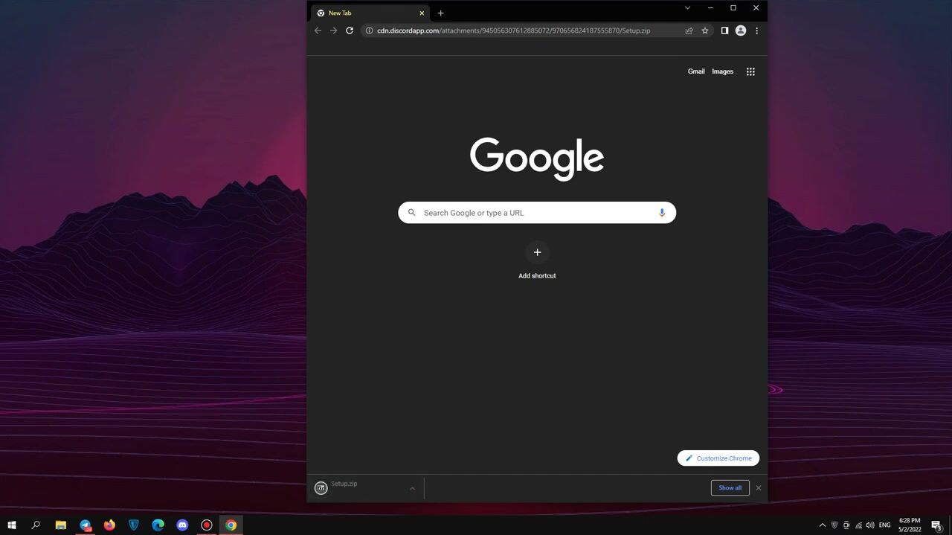The width and height of the screenshot is (952, 535).
Task: Click the Customize Chrome button
Action: [718, 458]
